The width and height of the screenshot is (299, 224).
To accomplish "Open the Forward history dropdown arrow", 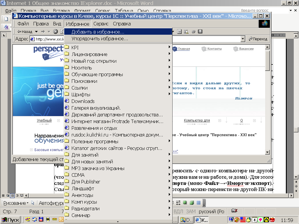I will (x=49, y=32).
